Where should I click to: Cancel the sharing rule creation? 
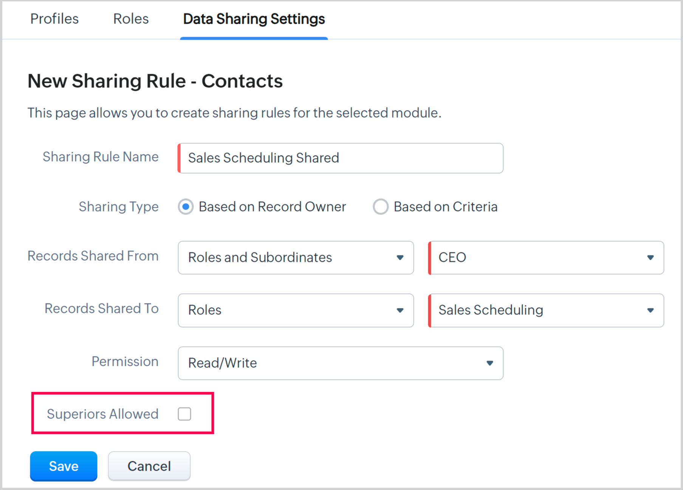(x=149, y=466)
